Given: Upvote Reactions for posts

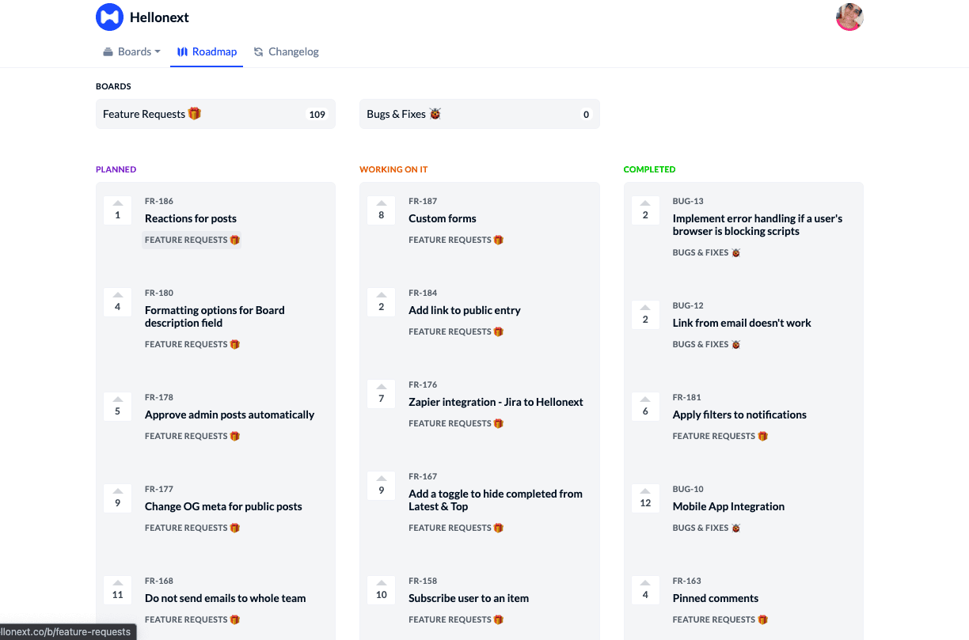Looking at the screenshot, I should (x=118, y=210).
